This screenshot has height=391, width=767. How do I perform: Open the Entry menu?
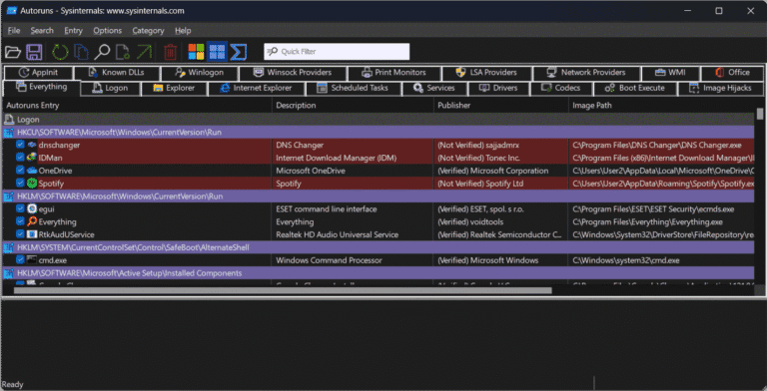tap(73, 30)
